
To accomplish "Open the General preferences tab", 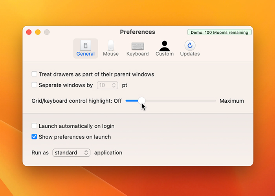I will point(85,49).
